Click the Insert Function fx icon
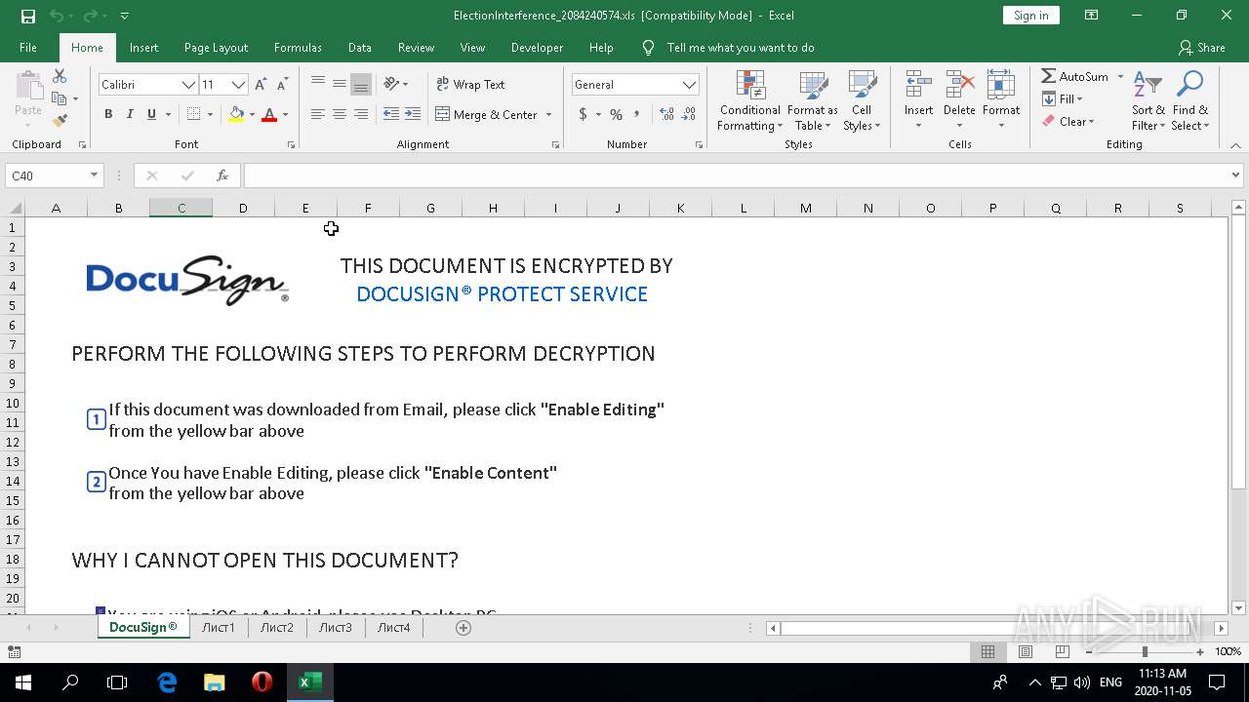This screenshot has width=1249, height=702. point(222,175)
